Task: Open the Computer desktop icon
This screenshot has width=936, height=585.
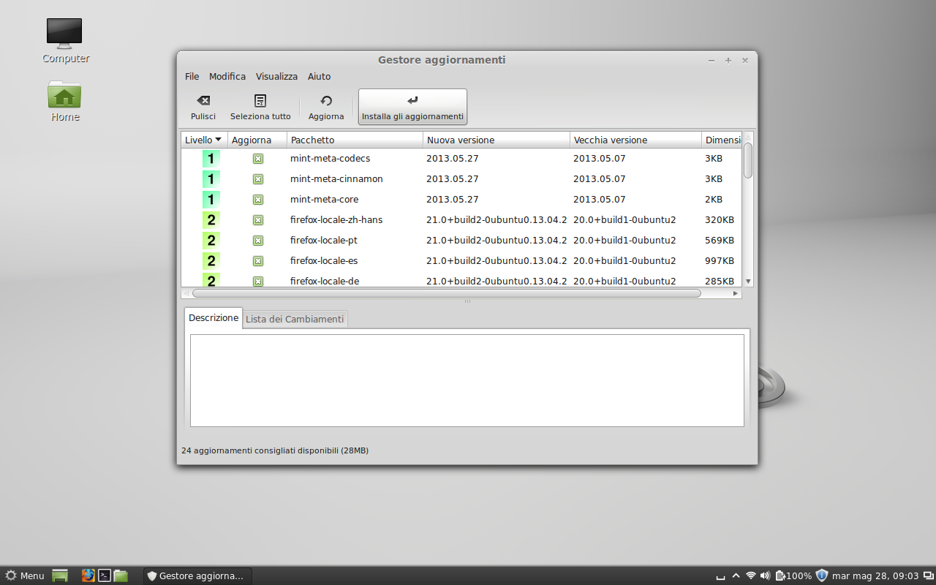Action: pos(65,41)
